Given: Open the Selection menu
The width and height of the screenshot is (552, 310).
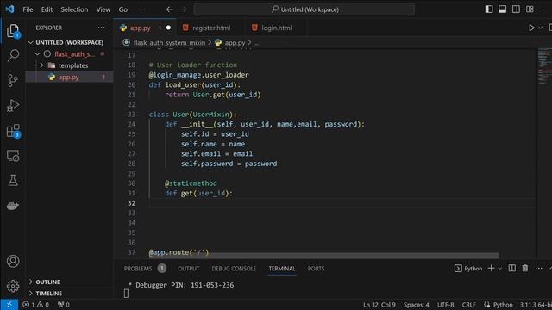Looking at the screenshot, I should [x=74, y=9].
